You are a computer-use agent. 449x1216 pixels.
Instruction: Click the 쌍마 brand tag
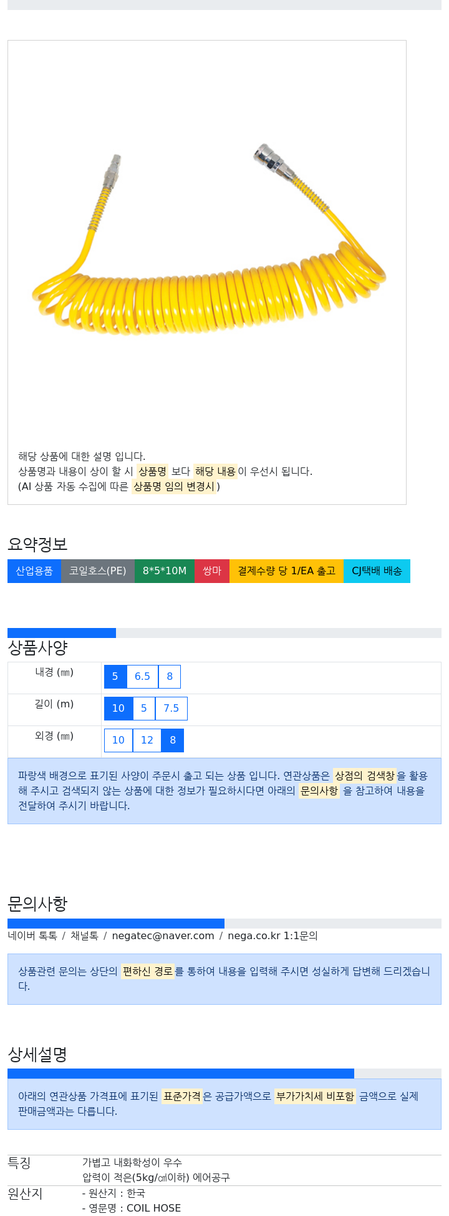tap(212, 571)
